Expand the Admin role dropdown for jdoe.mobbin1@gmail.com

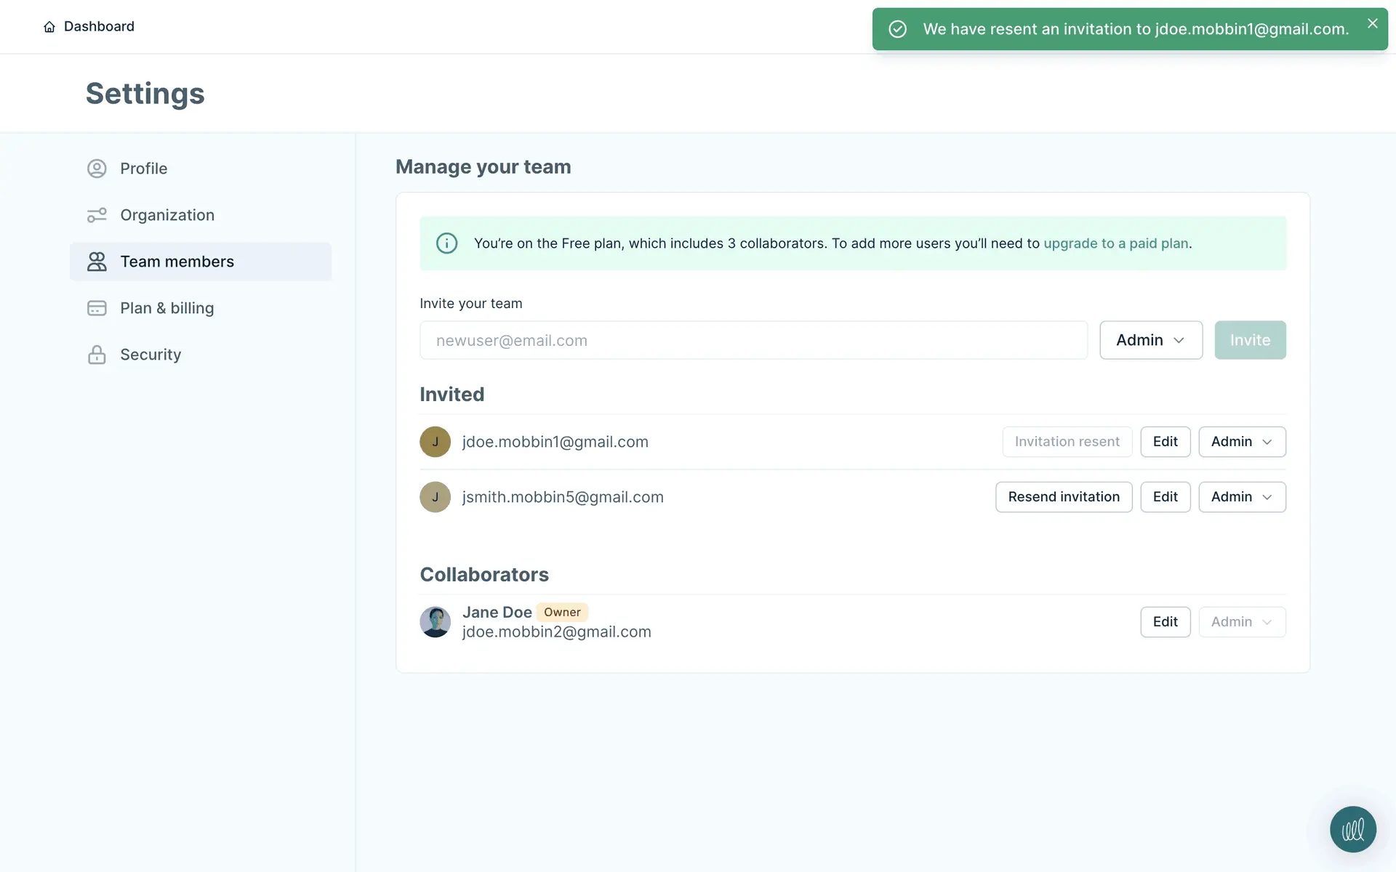tap(1241, 442)
